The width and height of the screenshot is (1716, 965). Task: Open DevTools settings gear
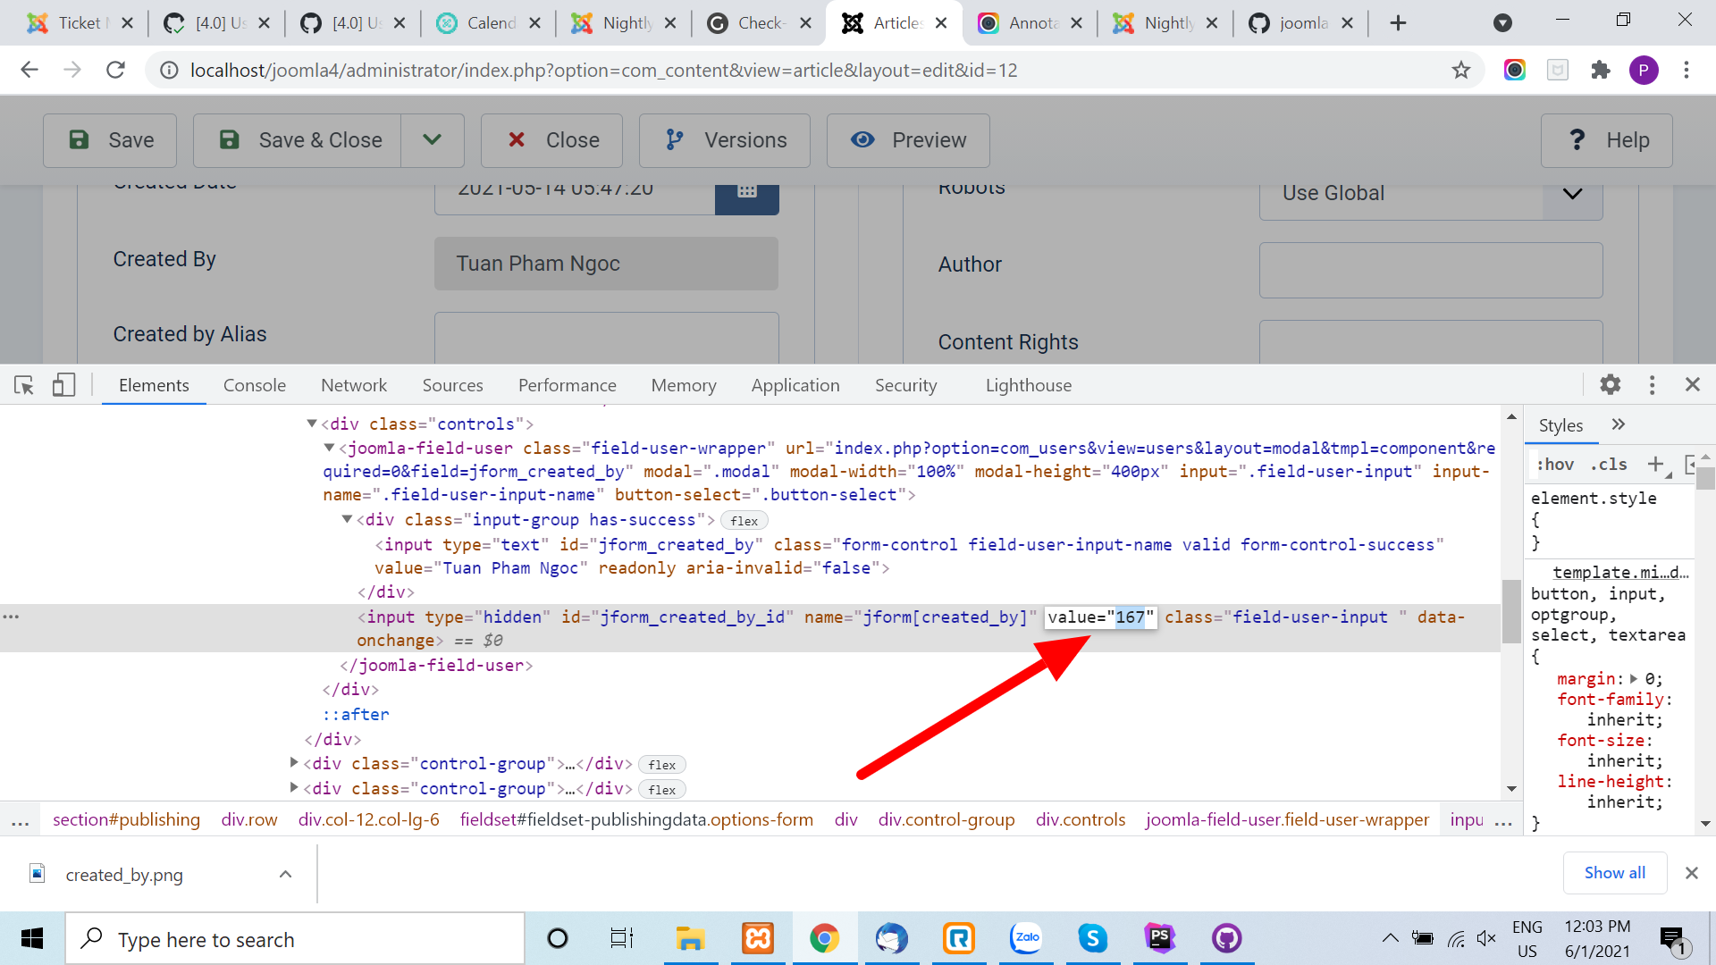tap(1610, 385)
